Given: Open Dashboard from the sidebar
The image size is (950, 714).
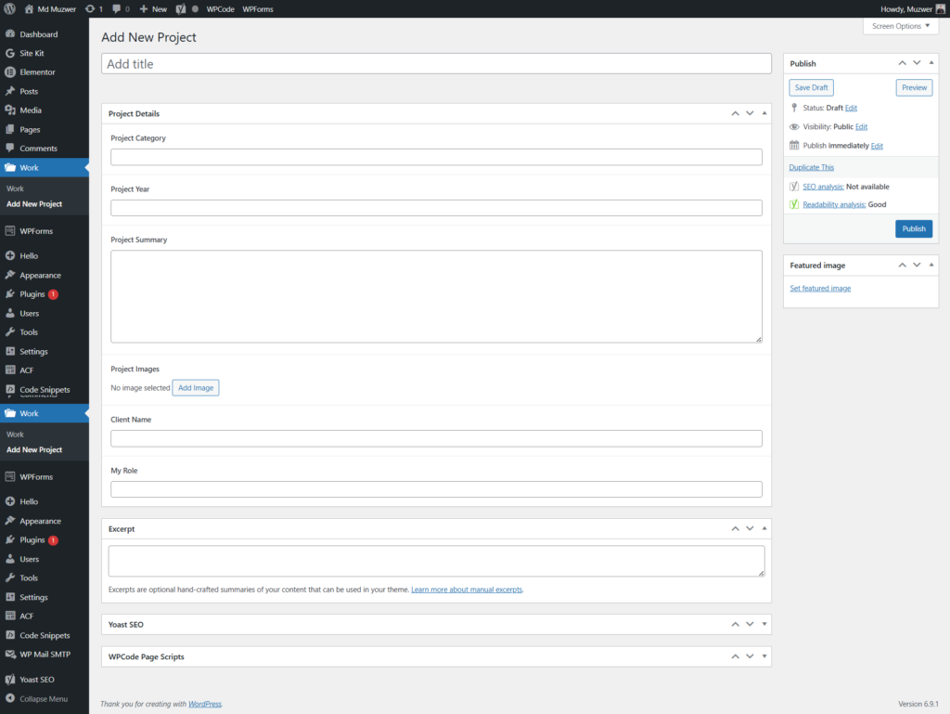Looking at the screenshot, I should pyautogui.click(x=38, y=34).
